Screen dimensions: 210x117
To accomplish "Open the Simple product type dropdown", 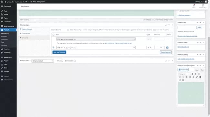I will coord(43,61).
